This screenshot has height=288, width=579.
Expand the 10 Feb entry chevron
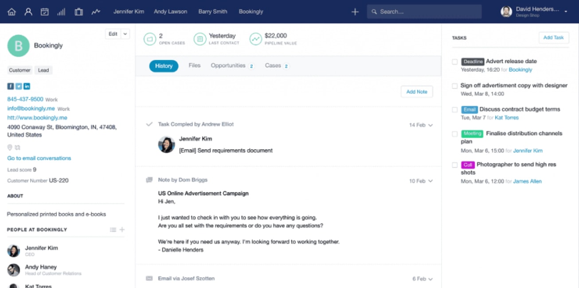click(430, 181)
